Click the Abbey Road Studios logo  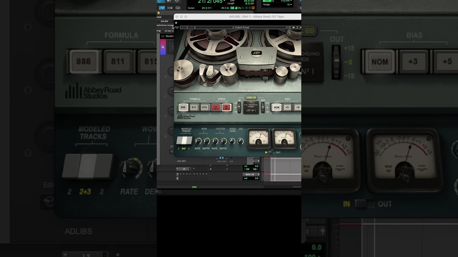[x=186, y=117]
